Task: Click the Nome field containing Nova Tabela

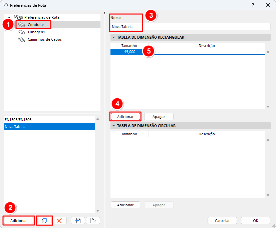Action: coord(190,27)
